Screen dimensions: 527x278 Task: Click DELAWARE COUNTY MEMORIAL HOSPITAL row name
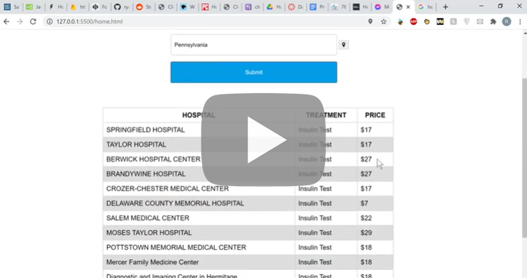(x=175, y=203)
